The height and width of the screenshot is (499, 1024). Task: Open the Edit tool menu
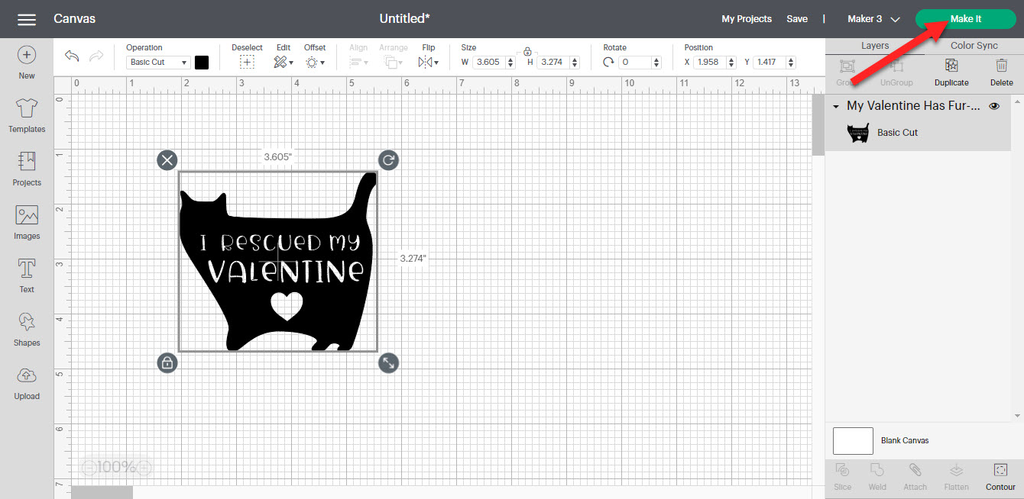coord(283,63)
